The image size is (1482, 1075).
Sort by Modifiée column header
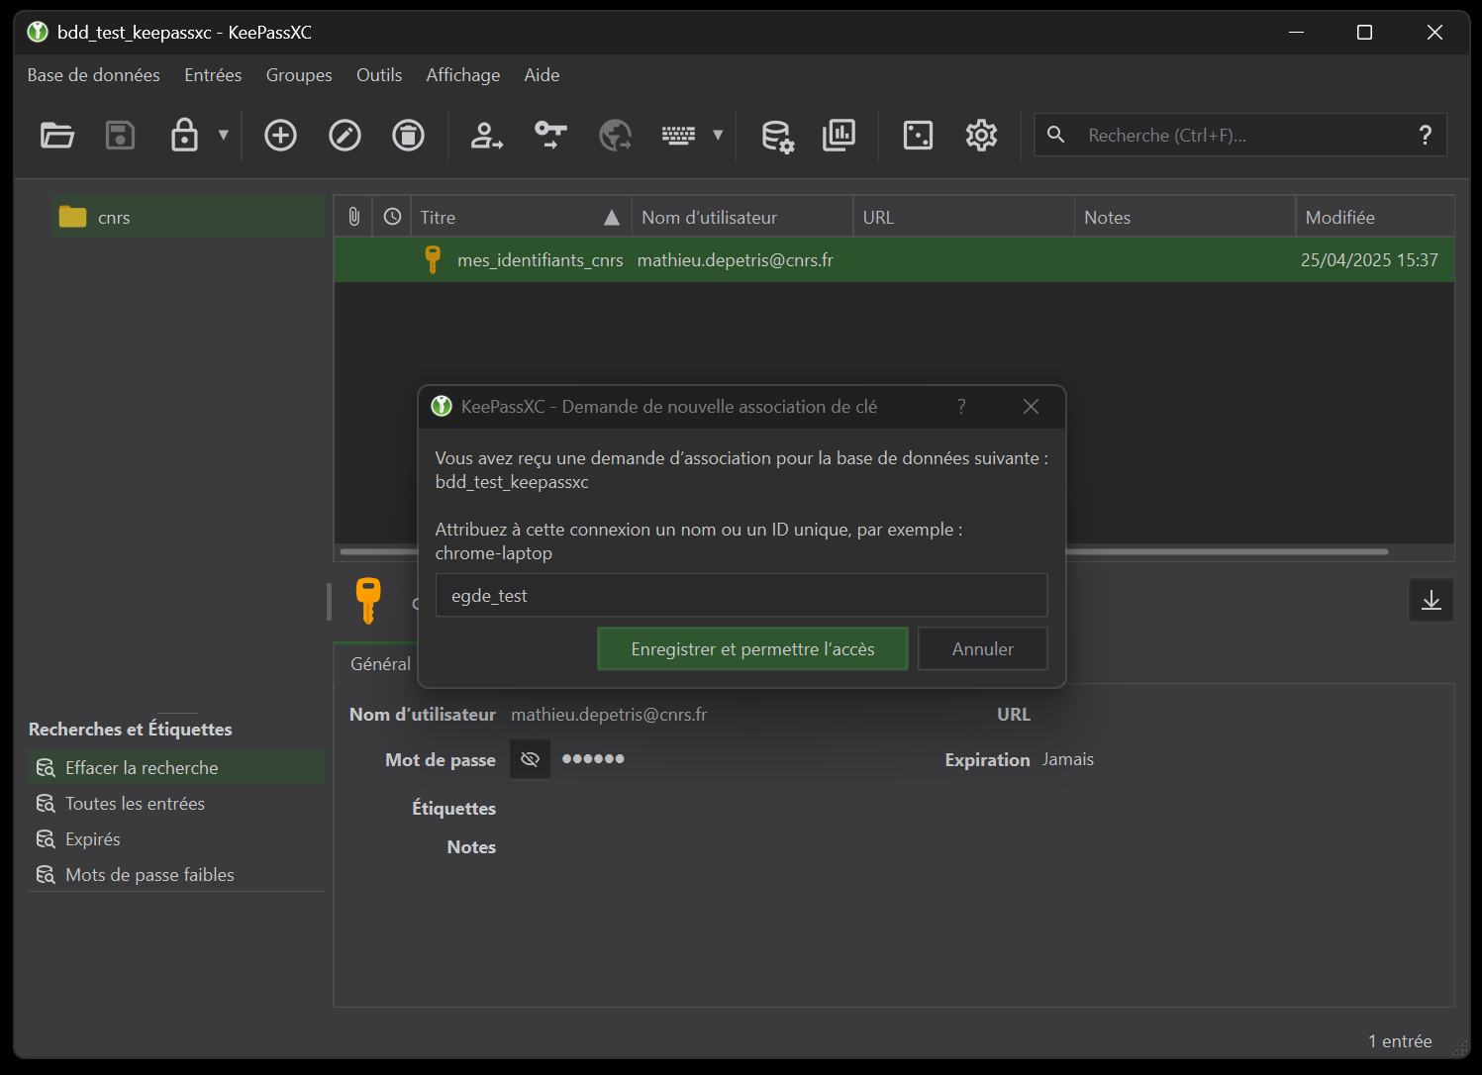tap(1375, 217)
